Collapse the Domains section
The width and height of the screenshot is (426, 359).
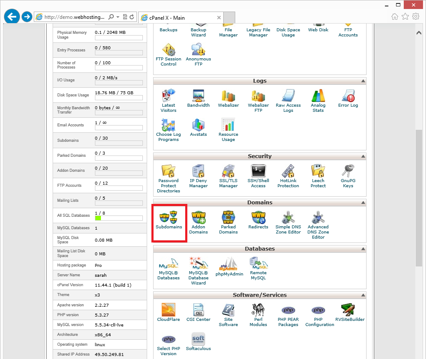pos(363,203)
